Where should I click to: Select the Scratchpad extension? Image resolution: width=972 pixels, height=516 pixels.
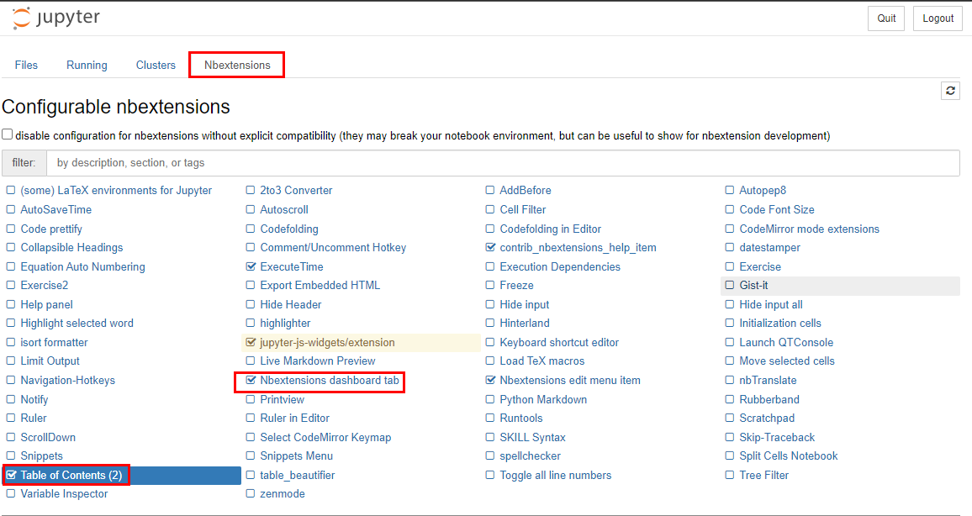click(767, 419)
